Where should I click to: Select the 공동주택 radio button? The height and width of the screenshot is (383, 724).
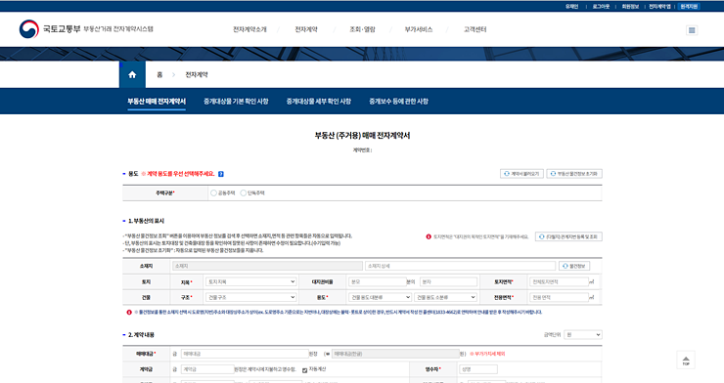(x=213, y=193)
